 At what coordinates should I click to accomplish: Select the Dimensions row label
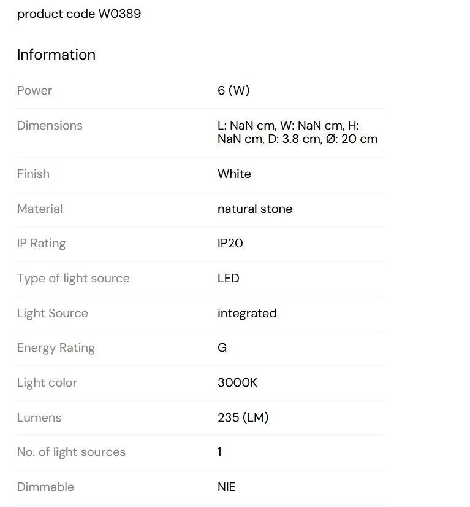coord(50,125)
